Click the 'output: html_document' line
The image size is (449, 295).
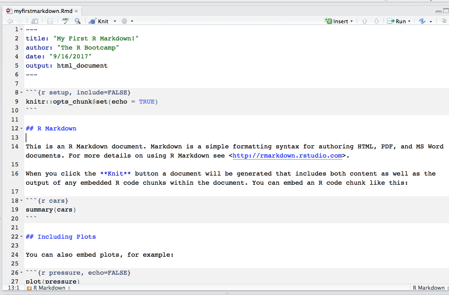(x=67, y=65)
